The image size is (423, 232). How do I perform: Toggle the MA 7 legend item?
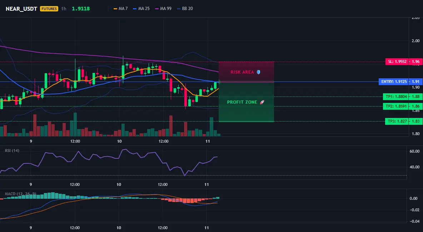tap(121, 9)
